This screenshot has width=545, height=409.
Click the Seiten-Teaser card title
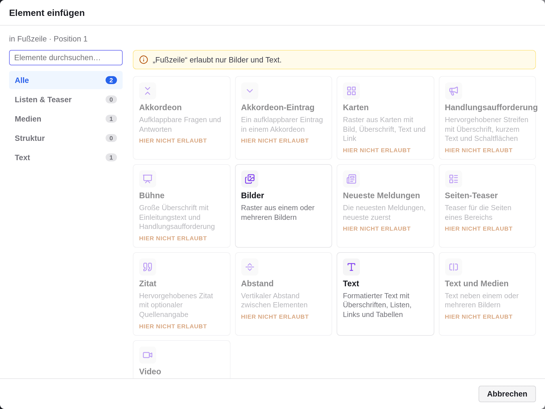coord(471,195)
